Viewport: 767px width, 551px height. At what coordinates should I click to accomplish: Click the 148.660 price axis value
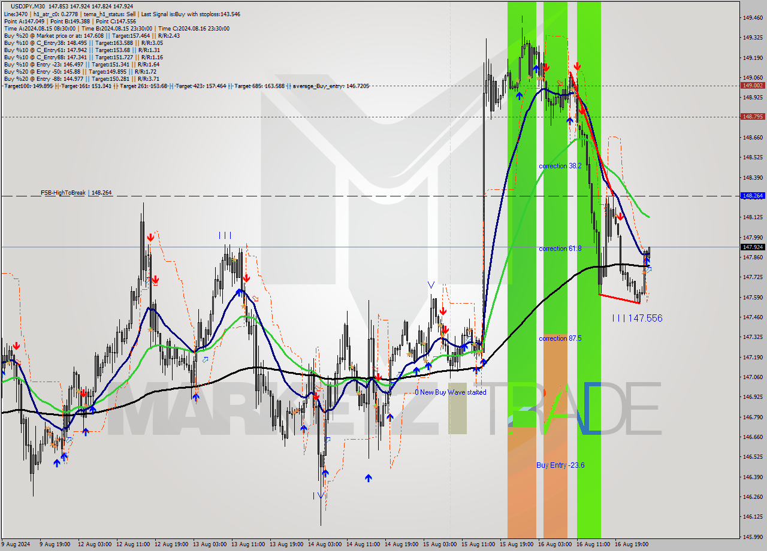(753, 138)
